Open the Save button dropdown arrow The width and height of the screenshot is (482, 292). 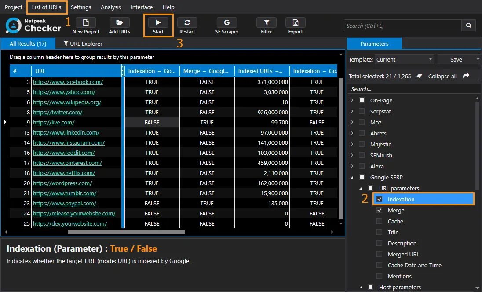coord(478,59)
